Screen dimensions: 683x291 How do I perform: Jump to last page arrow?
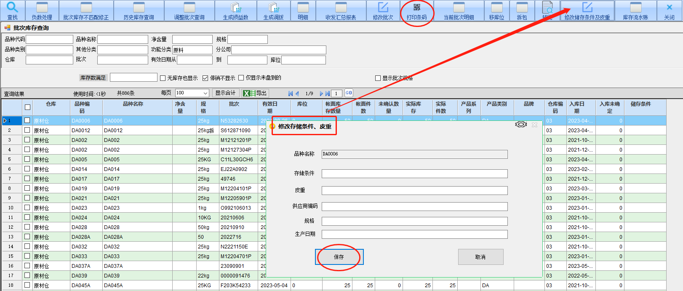328,93
